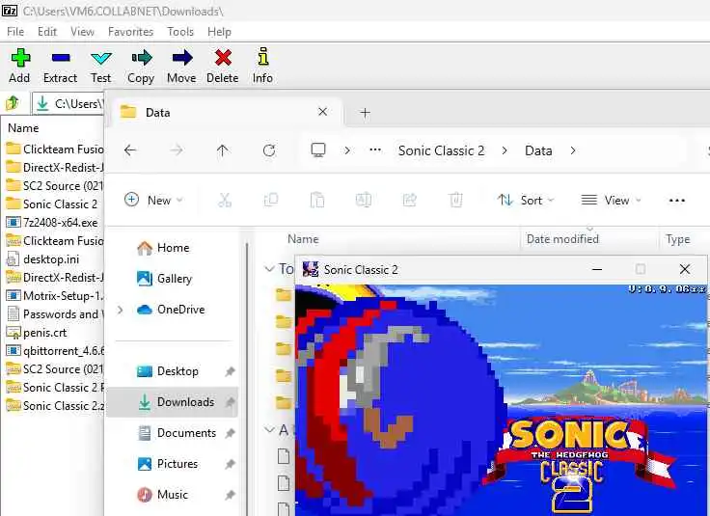Add a new tab in File Explorer
Viewport: 710px width, 516px height.
coord(365,112)
